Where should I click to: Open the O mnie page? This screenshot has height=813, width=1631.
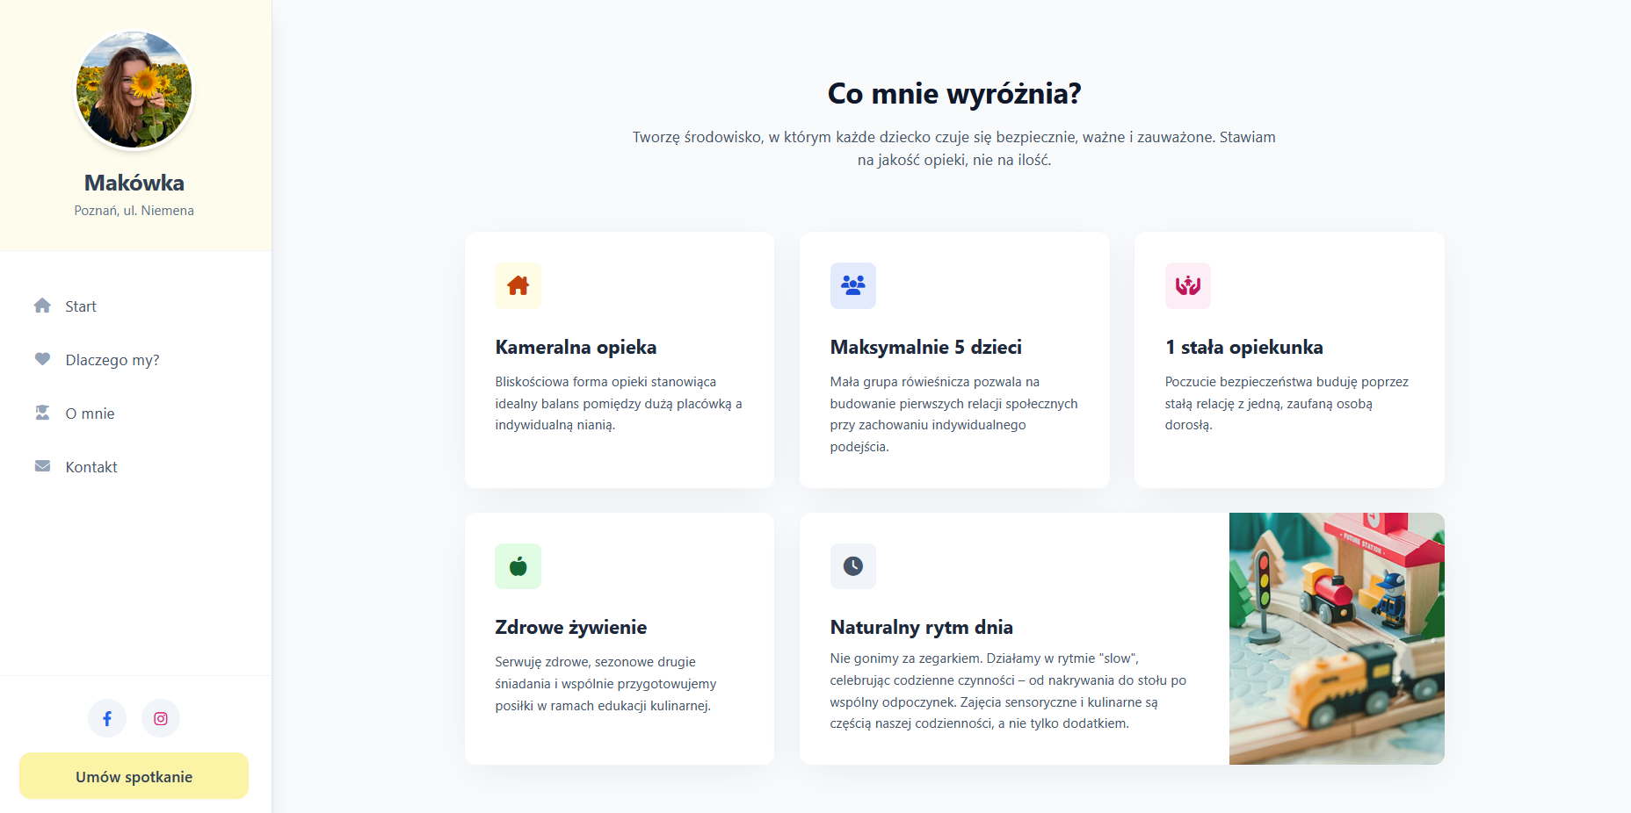tap(91, 413)
